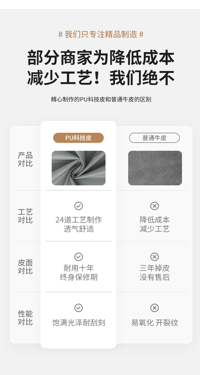
Task: Click the 工艺对比 row label
Action: pos(25,216)
